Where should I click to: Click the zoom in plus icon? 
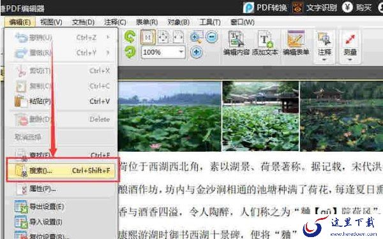[x=197, y=52]
